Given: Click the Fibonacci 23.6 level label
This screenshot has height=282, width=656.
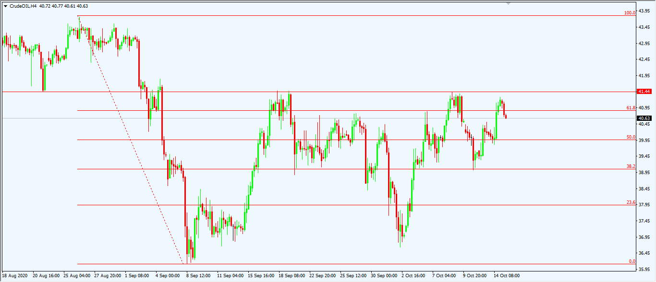Looking at the screenshot, I should click(631, 202).
